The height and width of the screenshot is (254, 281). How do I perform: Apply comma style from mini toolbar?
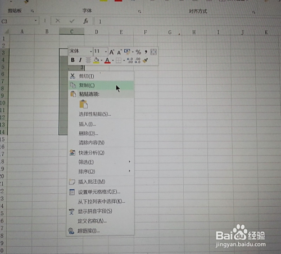click(146, 52)
